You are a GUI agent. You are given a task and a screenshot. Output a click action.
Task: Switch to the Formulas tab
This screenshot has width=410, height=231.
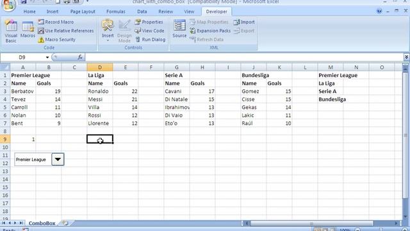tap(116, 12)
